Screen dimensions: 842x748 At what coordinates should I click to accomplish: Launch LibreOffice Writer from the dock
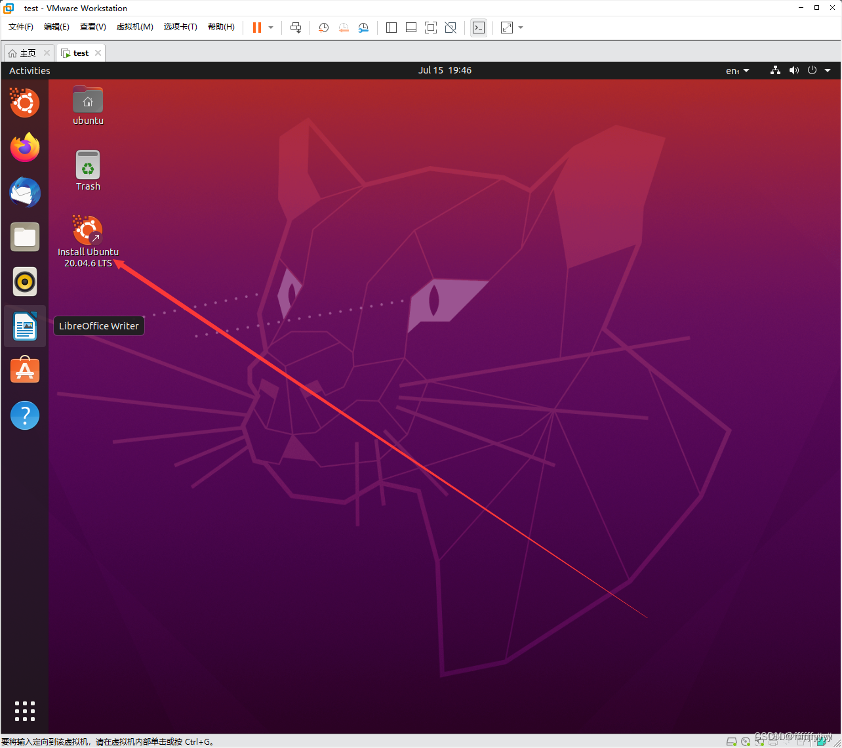[x=25, y=326]
